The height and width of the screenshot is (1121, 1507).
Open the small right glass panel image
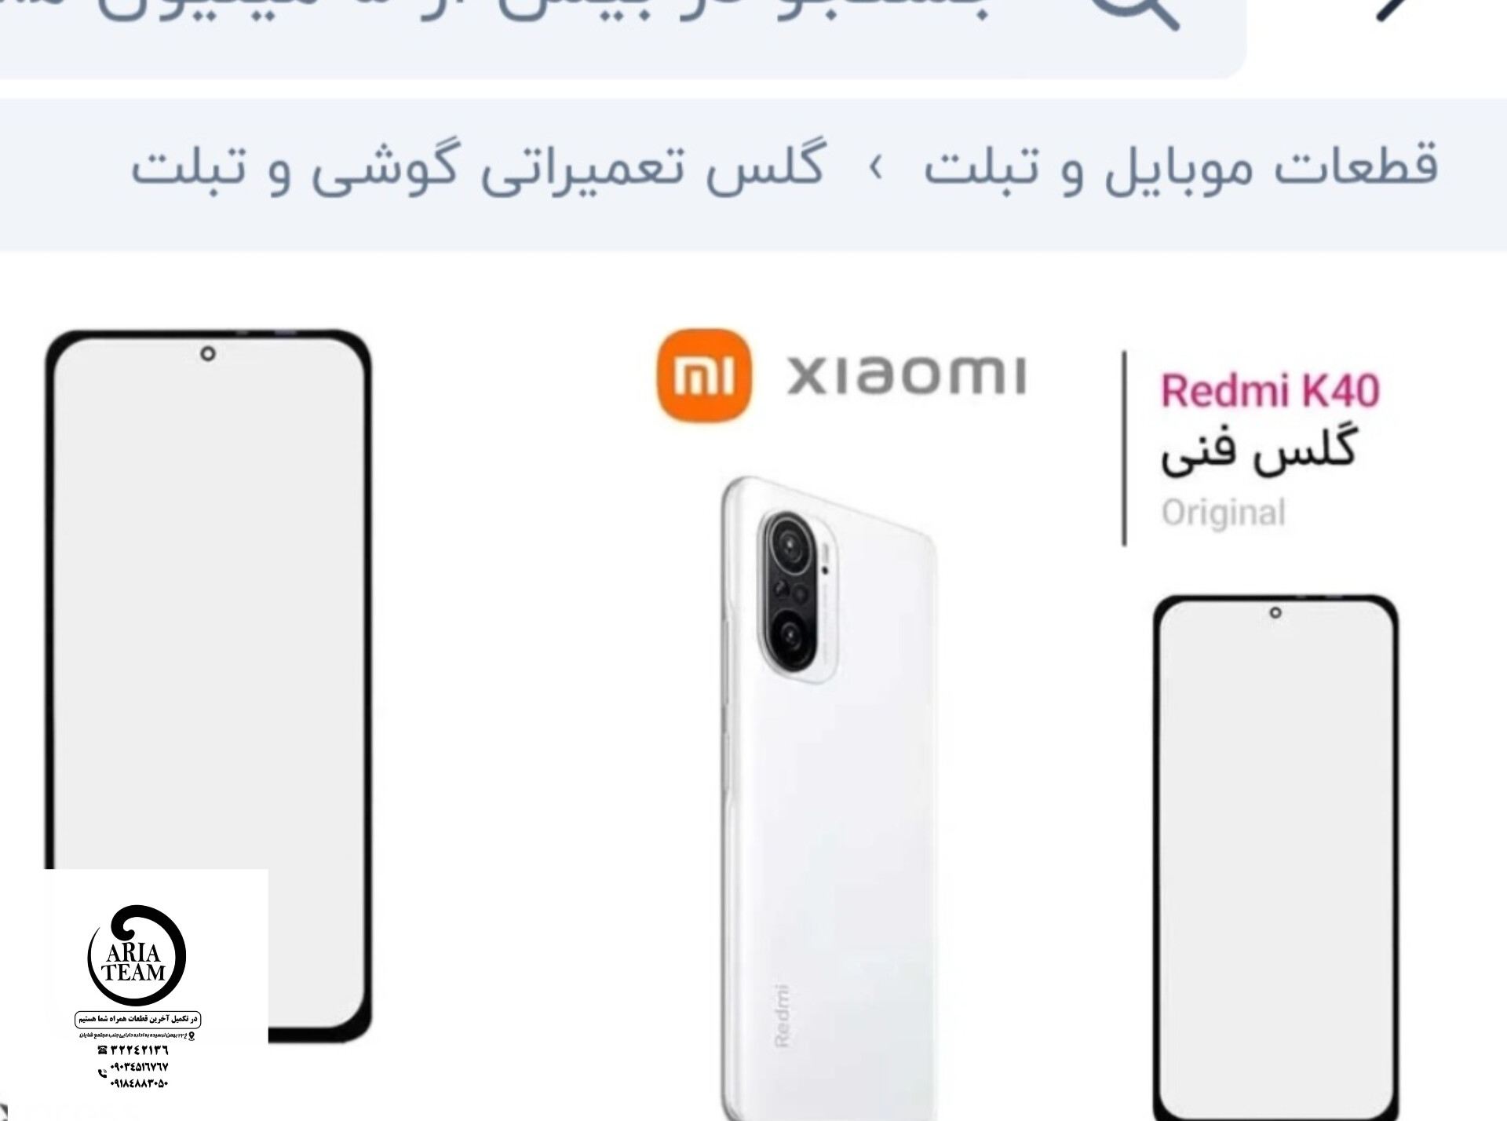[x=1275, y=857]
